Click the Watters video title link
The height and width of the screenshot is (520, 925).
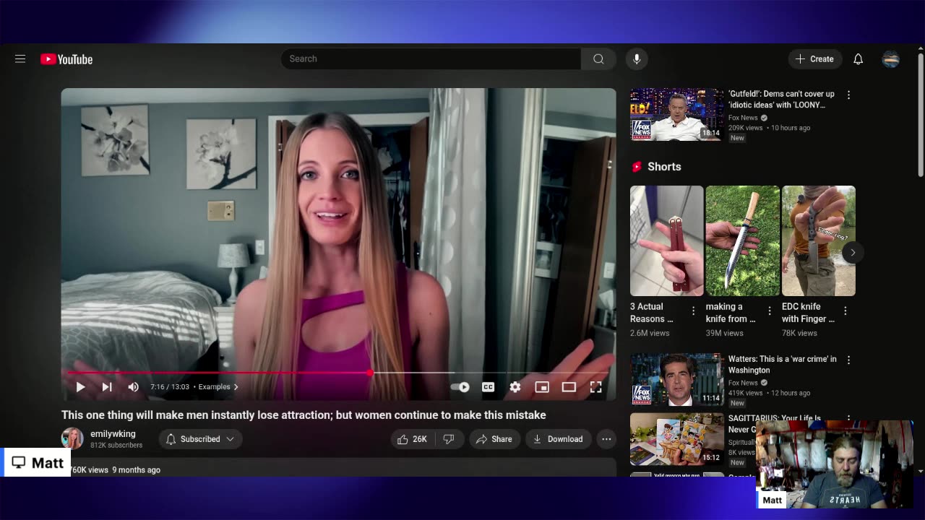click(x=783, y=365)
